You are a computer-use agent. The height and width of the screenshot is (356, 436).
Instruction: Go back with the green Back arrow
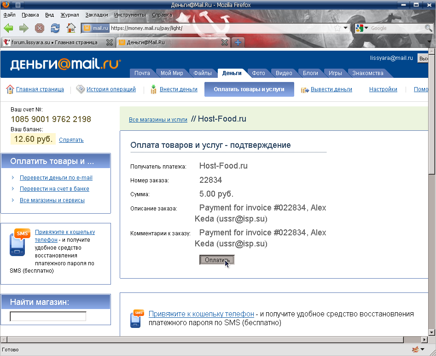click(8, 28)
